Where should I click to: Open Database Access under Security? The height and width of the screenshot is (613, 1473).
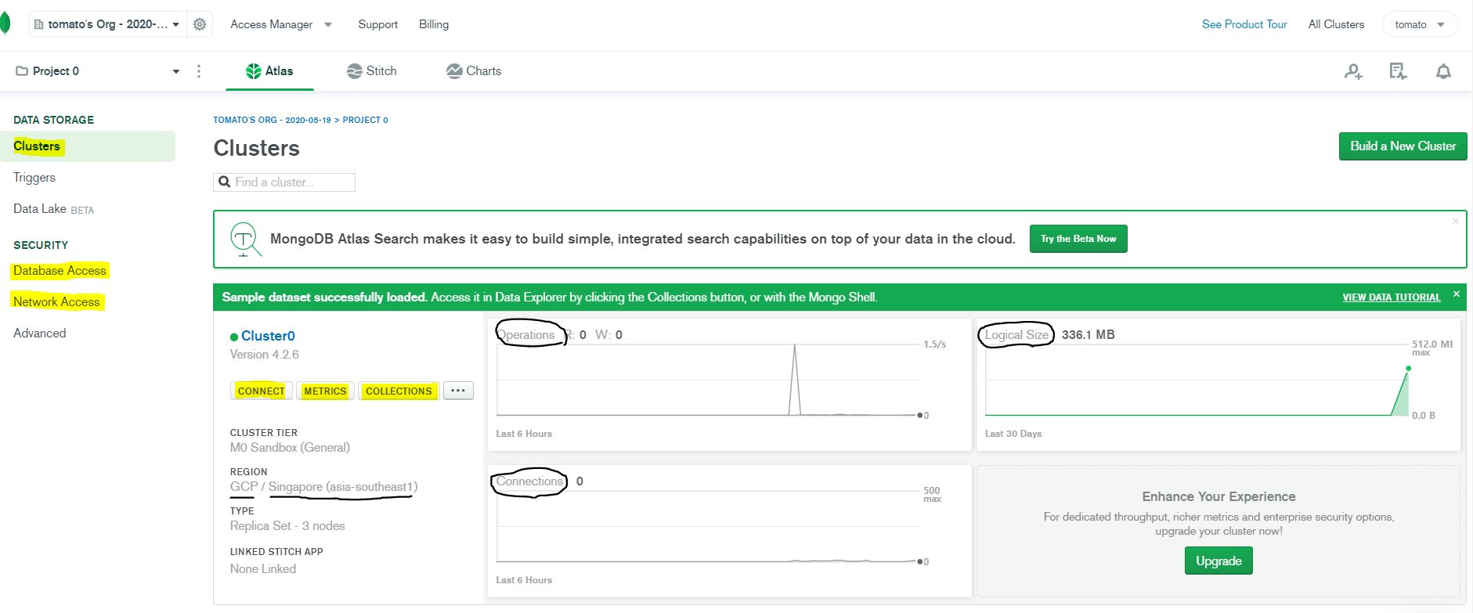click(60, 271)
